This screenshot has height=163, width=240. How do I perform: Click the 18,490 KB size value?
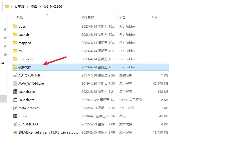pos(161,133)
